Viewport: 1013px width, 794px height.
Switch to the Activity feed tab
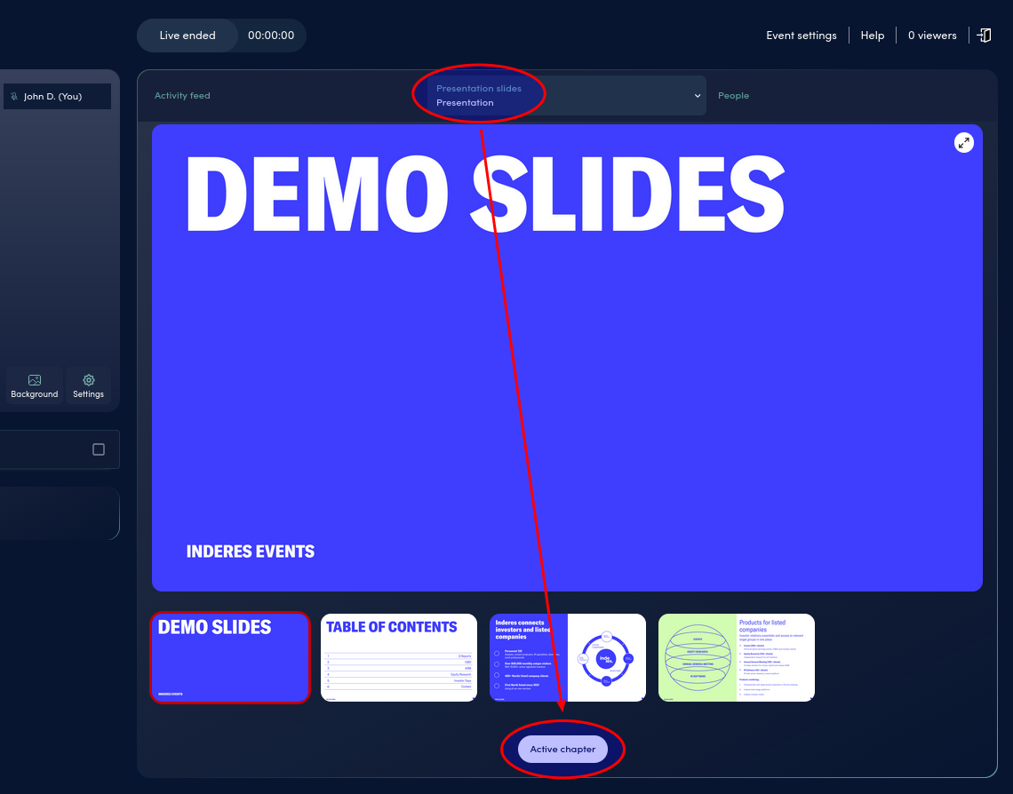tap(182, 95)
